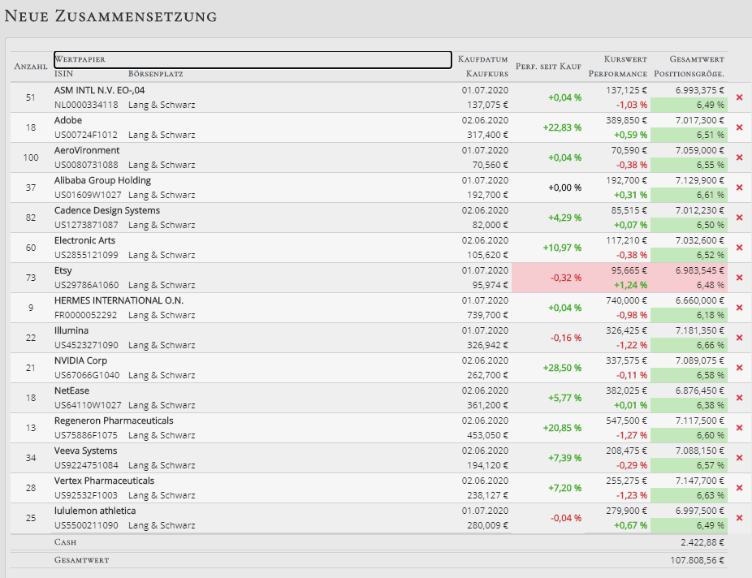Delete Regeneron Pharmaceuticals position
Viewport: 752px width, 578px height.
tap(739, 428)
